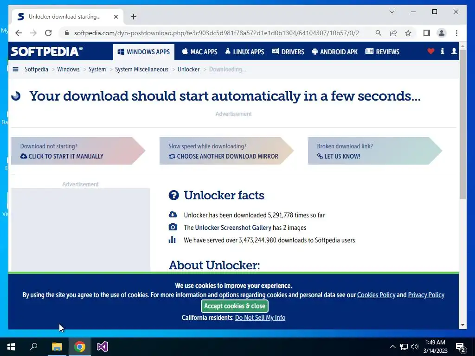Open the notification center icon
Image resolution: width=475 pixels, height=356 pixels.
pyautogui.click(x=461, y=347)
